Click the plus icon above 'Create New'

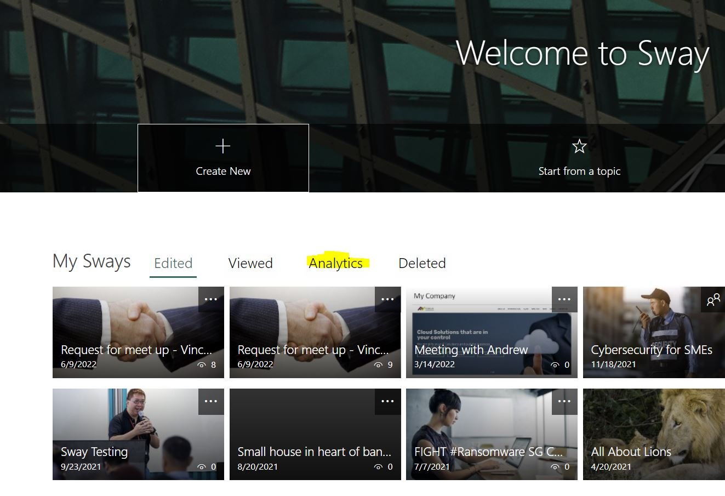[223, 146]
